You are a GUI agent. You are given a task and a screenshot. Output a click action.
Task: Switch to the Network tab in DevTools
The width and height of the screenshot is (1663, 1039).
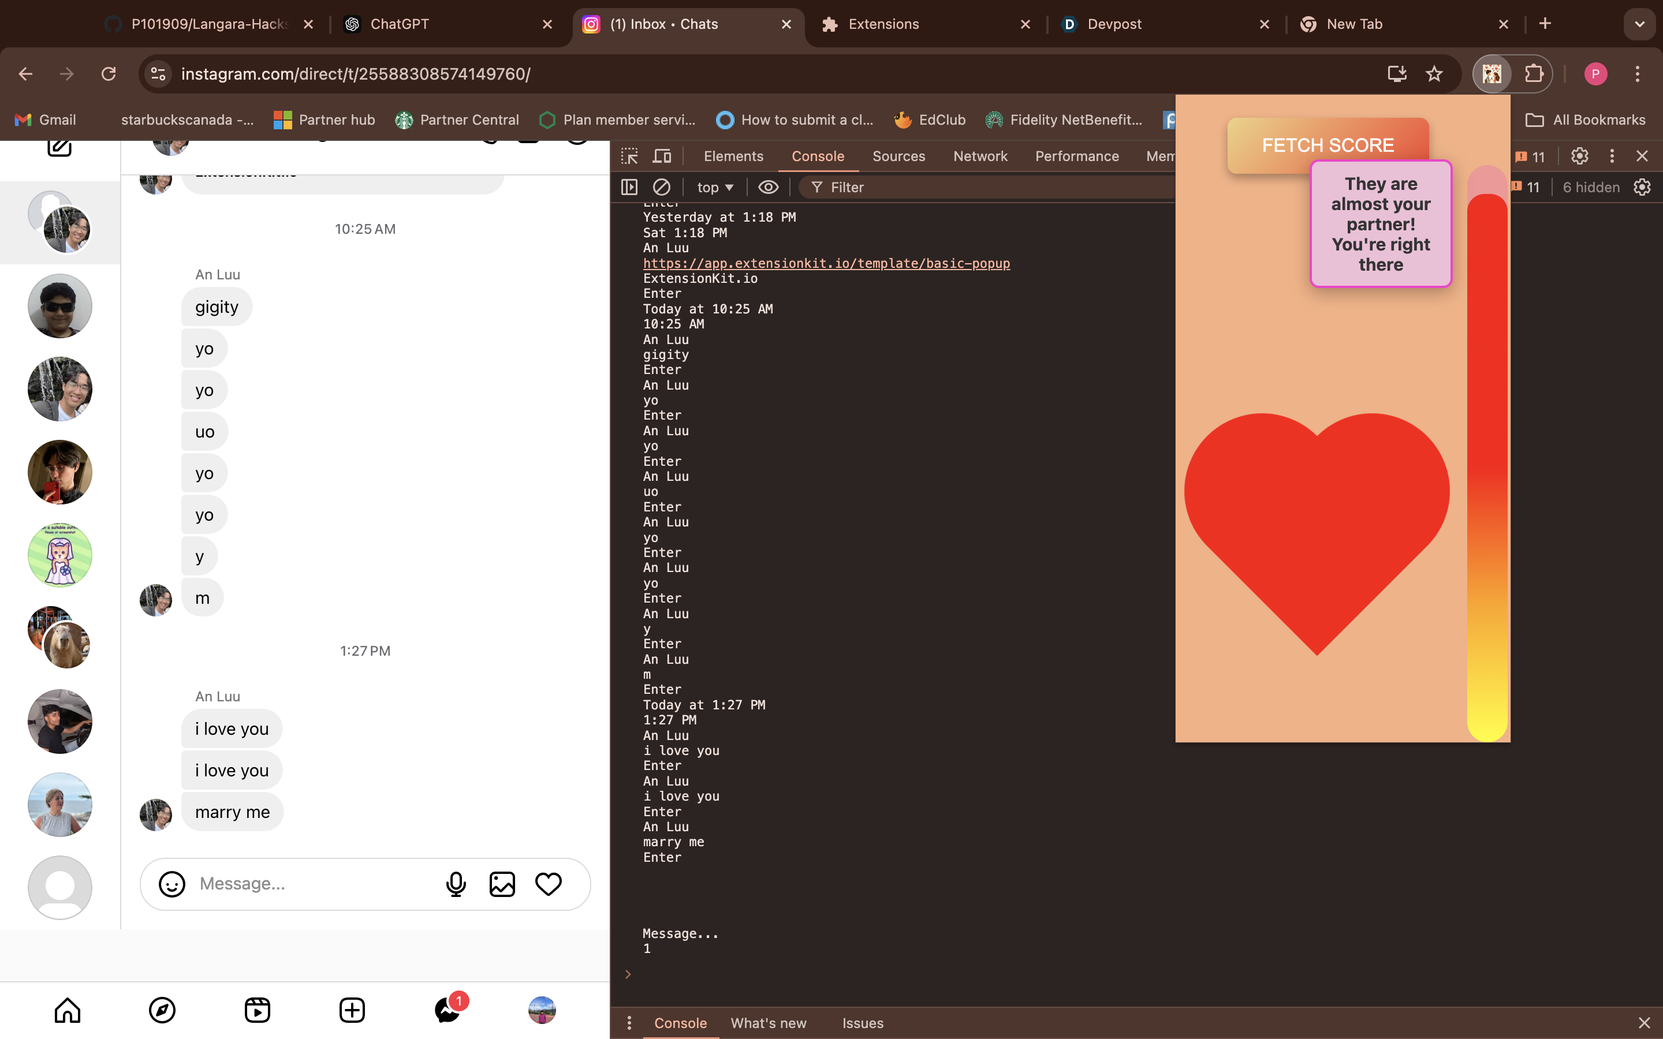tap(980, 156)
